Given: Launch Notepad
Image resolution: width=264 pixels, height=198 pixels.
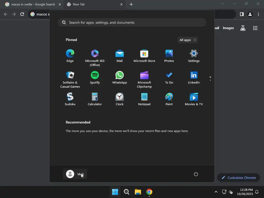Looking at the screenshot, I should (144, 99).
